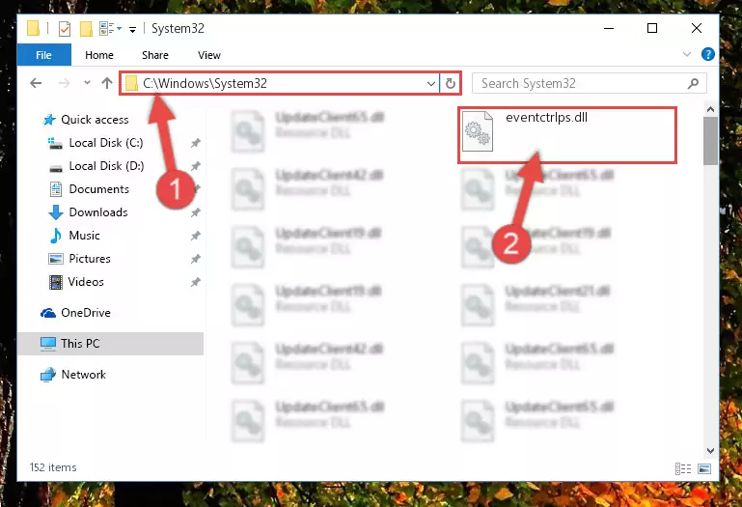
Task: Click the title bar folder icon
Action: coord(33,28)
